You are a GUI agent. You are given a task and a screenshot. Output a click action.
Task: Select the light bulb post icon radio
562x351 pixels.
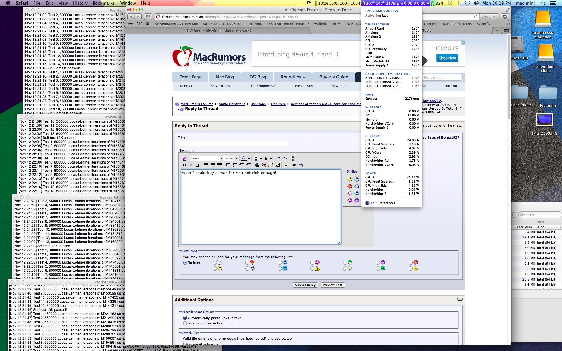point(345,269)
